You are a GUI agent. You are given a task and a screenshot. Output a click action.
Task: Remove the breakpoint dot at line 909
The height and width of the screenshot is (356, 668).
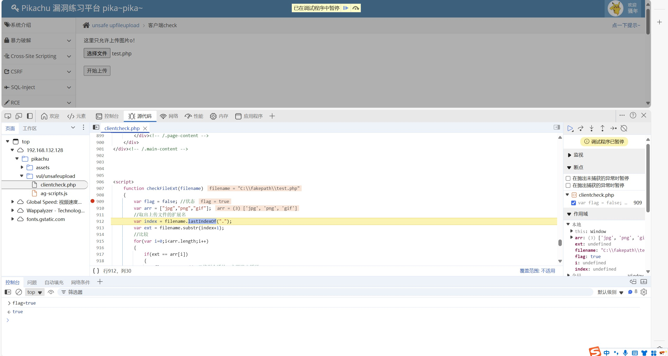point(92,201)
